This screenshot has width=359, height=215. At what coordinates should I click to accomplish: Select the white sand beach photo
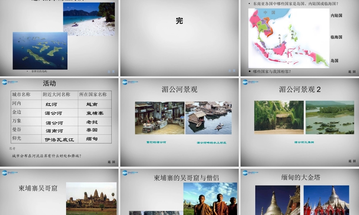89,19
